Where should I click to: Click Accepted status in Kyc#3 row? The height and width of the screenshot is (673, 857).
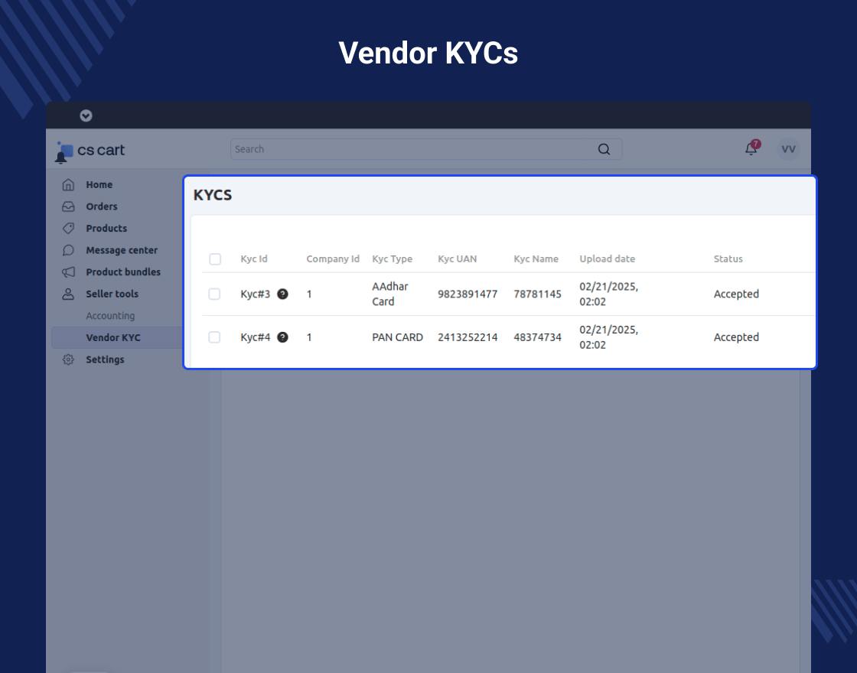pos(736,294)
